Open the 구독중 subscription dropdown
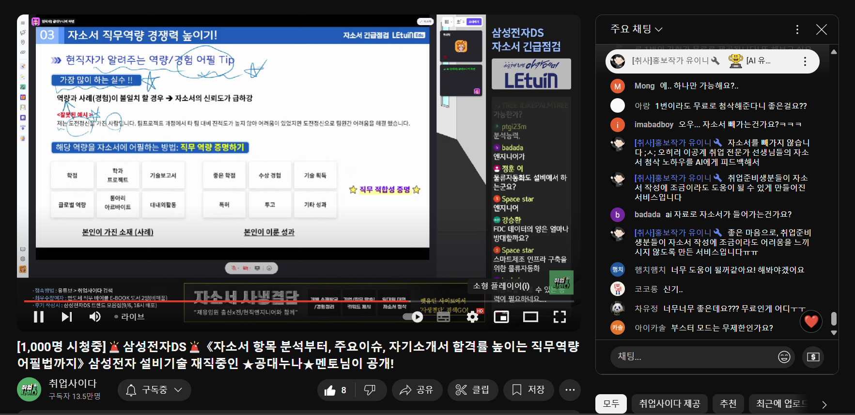This screenshot has width=855, height=415. click(154, 390)
